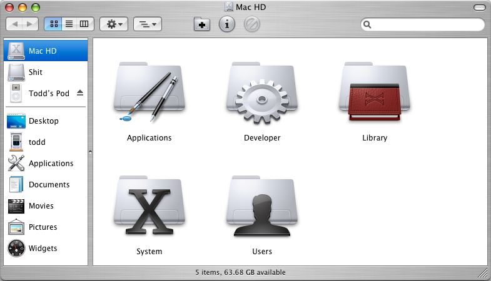This screenshot has height=281, width=491.
Task: Click the sidebar divider handle
Action: 90,152
